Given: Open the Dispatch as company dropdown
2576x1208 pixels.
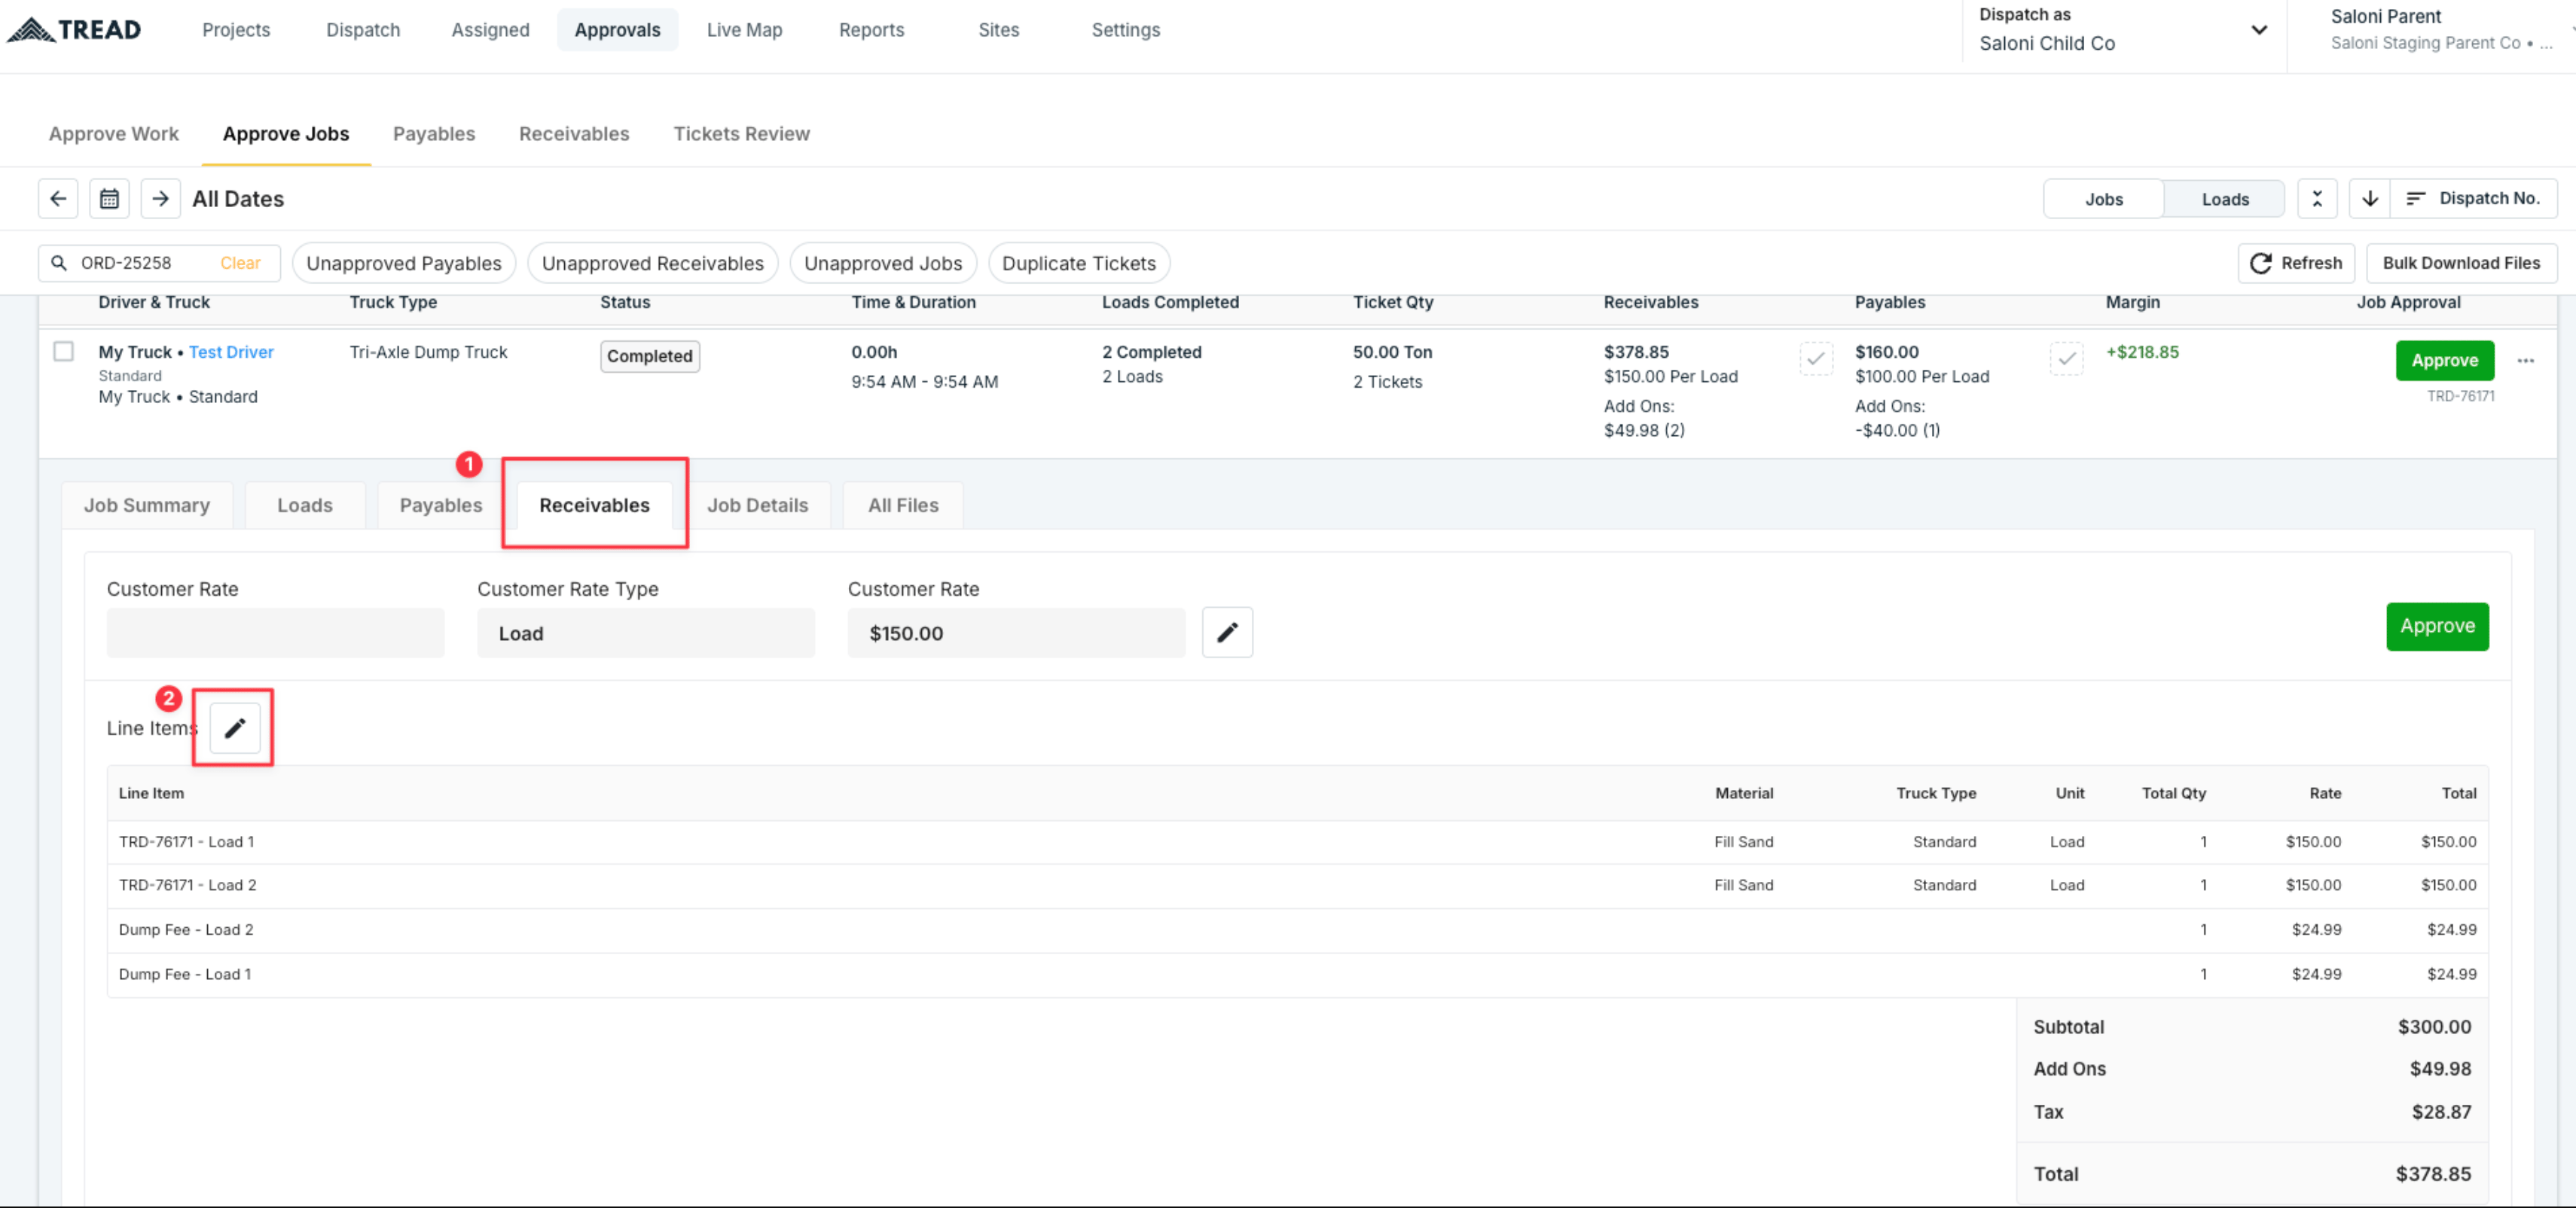Looking at the screenshot, I should click(x=2123, y=30).
